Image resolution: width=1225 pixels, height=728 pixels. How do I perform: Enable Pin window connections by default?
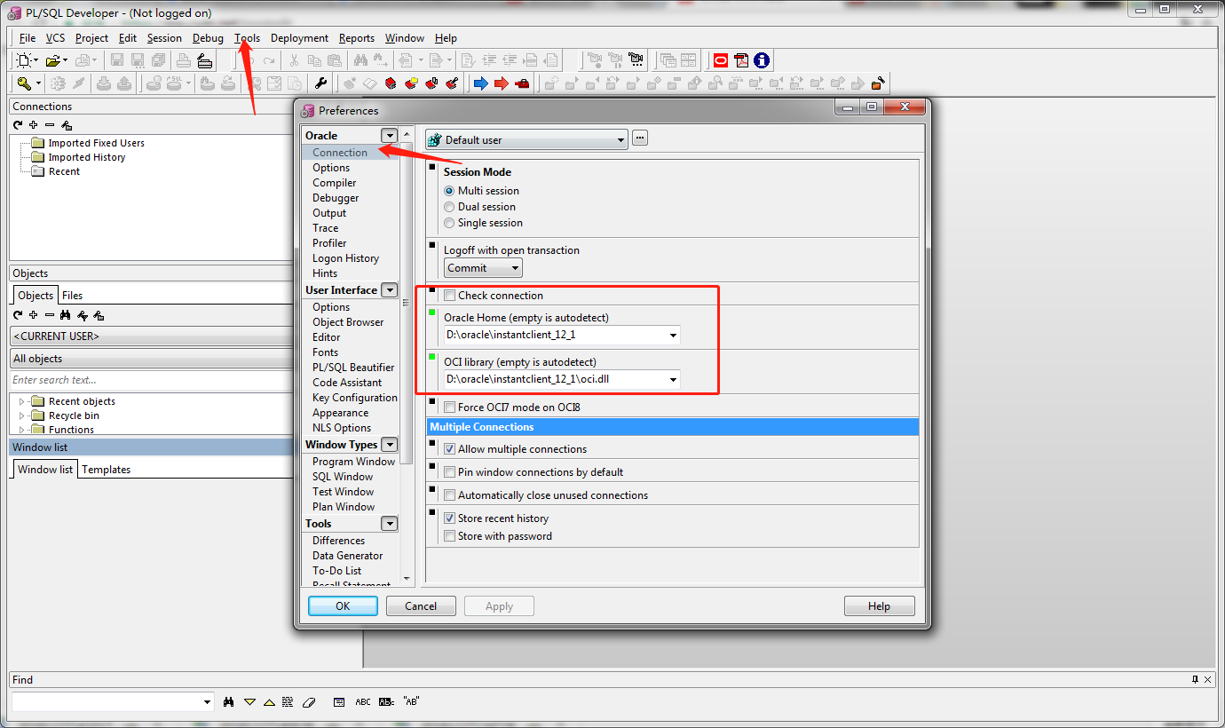click(x=450, y=472)
